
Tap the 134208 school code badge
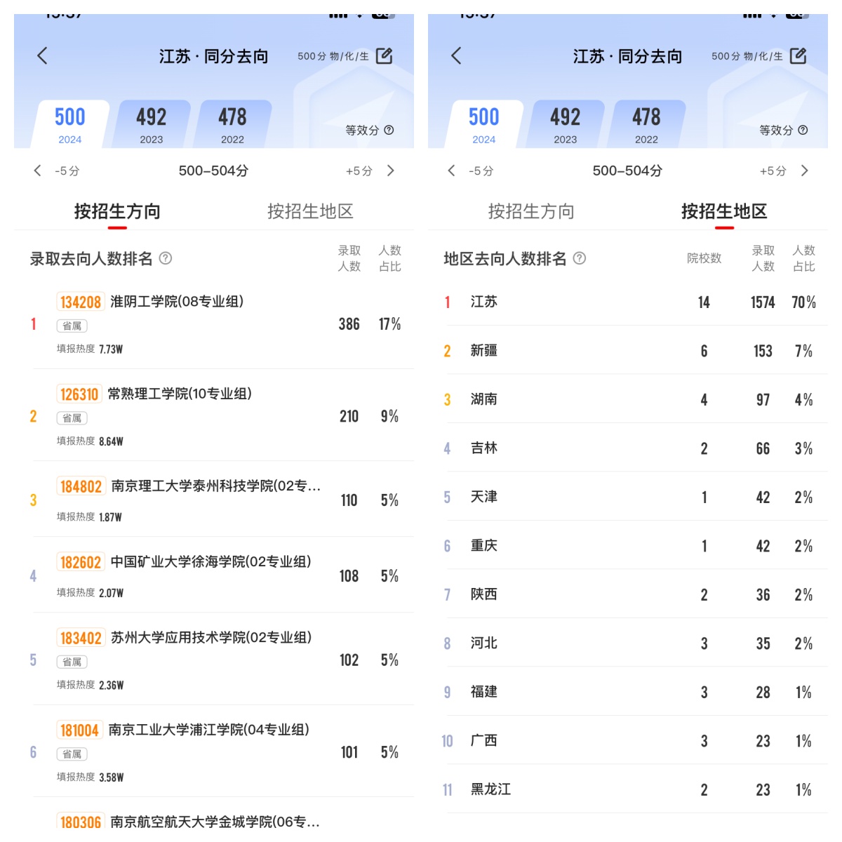81,302
